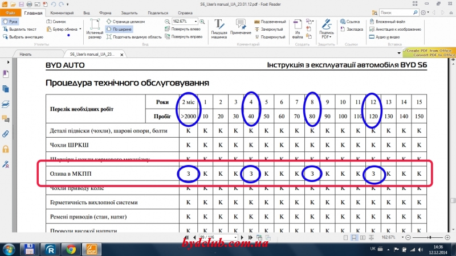Attach a Вложенный файл
The image size is (456, 256).
coord(388,22)
